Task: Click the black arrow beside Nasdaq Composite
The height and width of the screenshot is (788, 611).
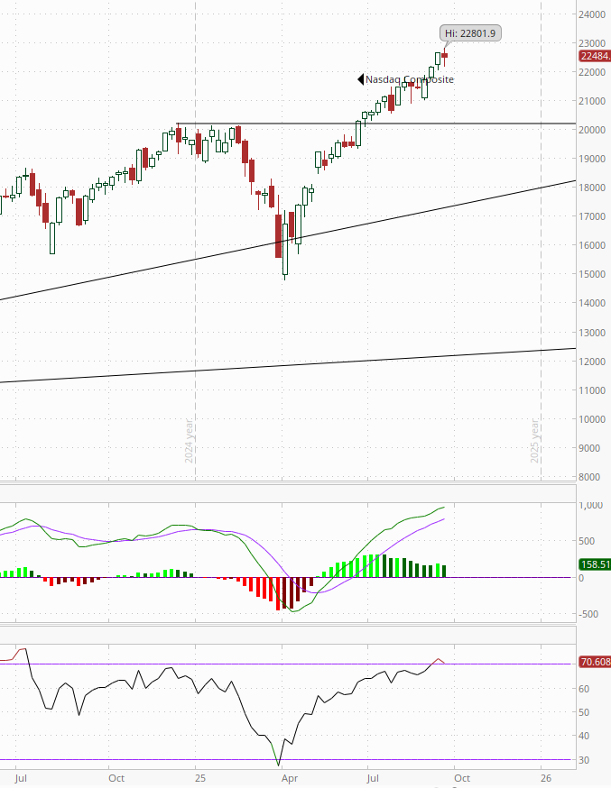Action: (361, 79)
